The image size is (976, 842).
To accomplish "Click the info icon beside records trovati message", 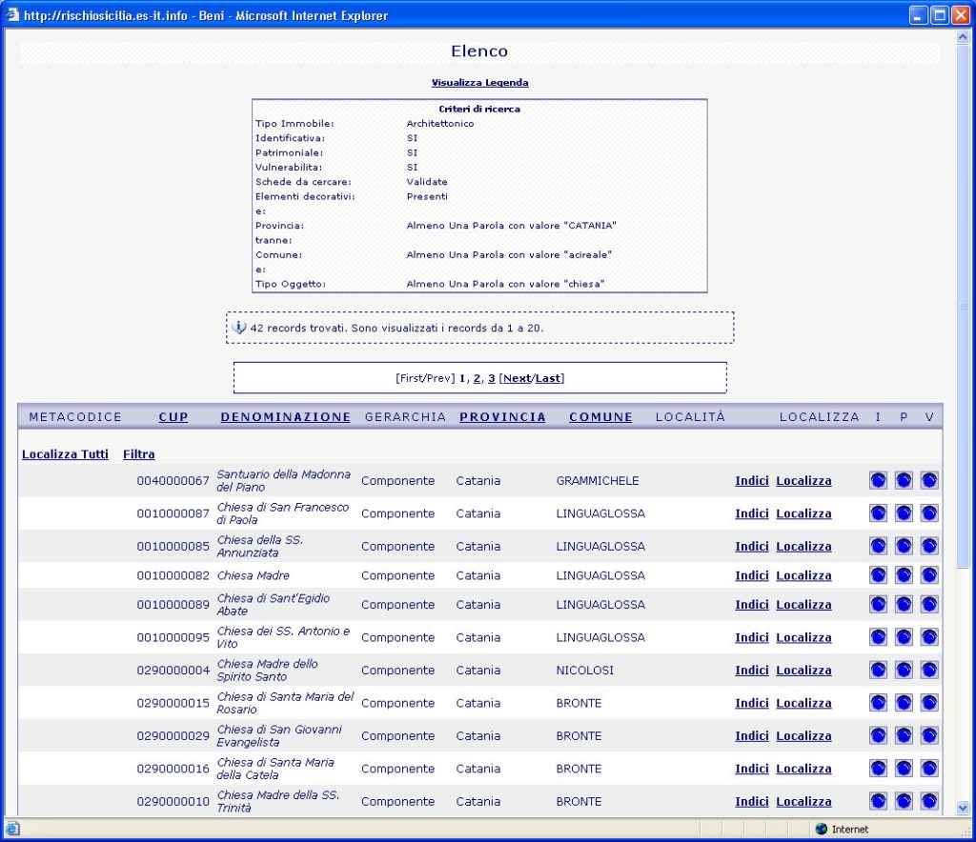I will [239, 328].
